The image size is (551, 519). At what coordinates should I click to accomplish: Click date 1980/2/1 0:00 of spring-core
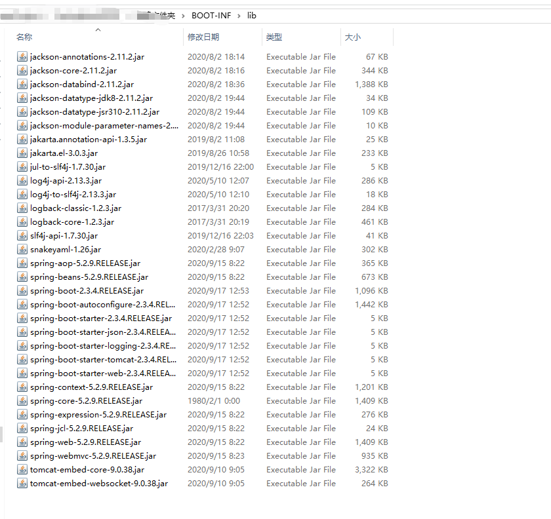click(x=214, y=400)
